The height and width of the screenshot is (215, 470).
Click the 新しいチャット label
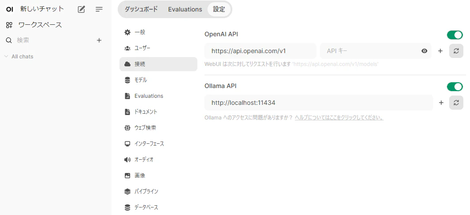coord(42,9)
